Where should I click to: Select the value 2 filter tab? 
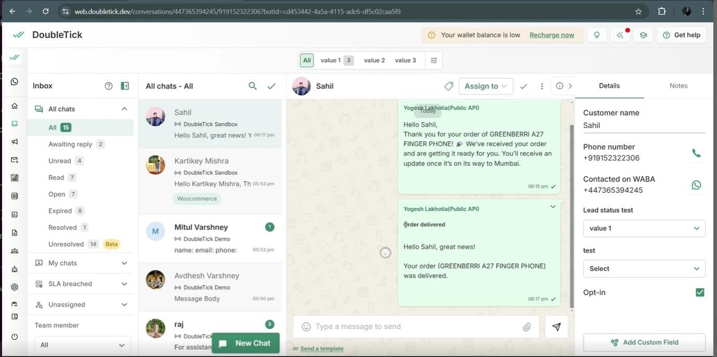(x=374, y=60)
